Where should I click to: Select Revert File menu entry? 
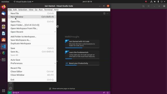coord(32,68)
